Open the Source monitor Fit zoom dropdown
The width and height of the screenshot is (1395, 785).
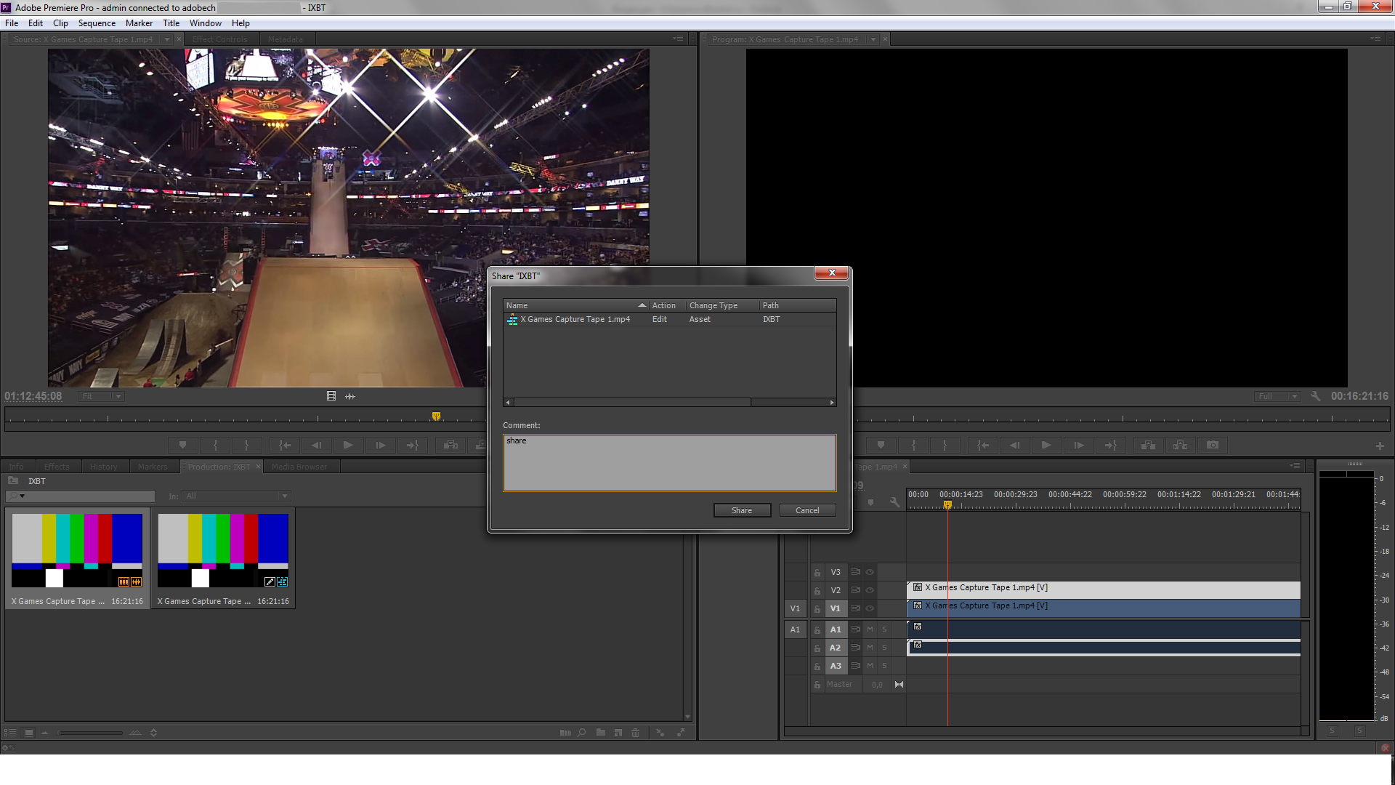pos(101,396)
